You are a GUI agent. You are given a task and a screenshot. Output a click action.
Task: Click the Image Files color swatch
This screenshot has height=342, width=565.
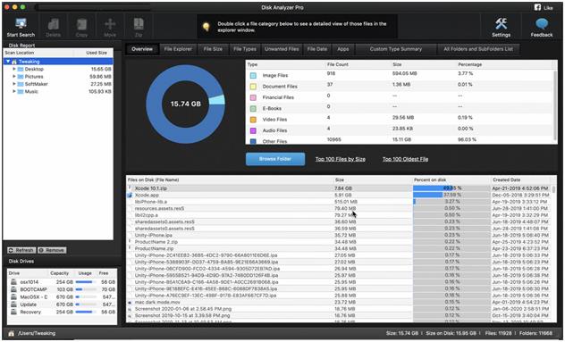tap(253, 76)
